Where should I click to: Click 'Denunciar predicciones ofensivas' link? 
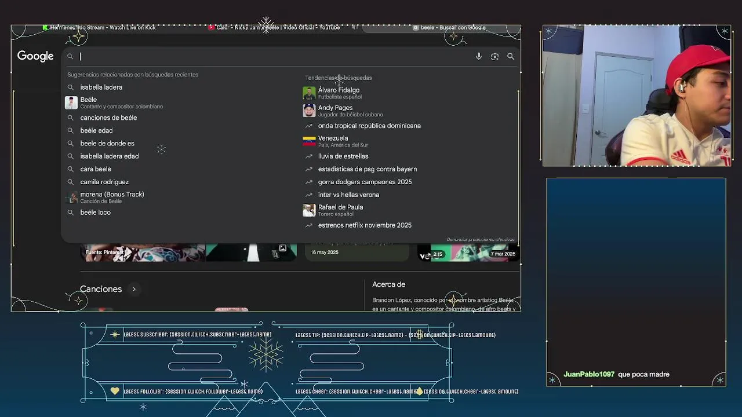click(481, 239)
